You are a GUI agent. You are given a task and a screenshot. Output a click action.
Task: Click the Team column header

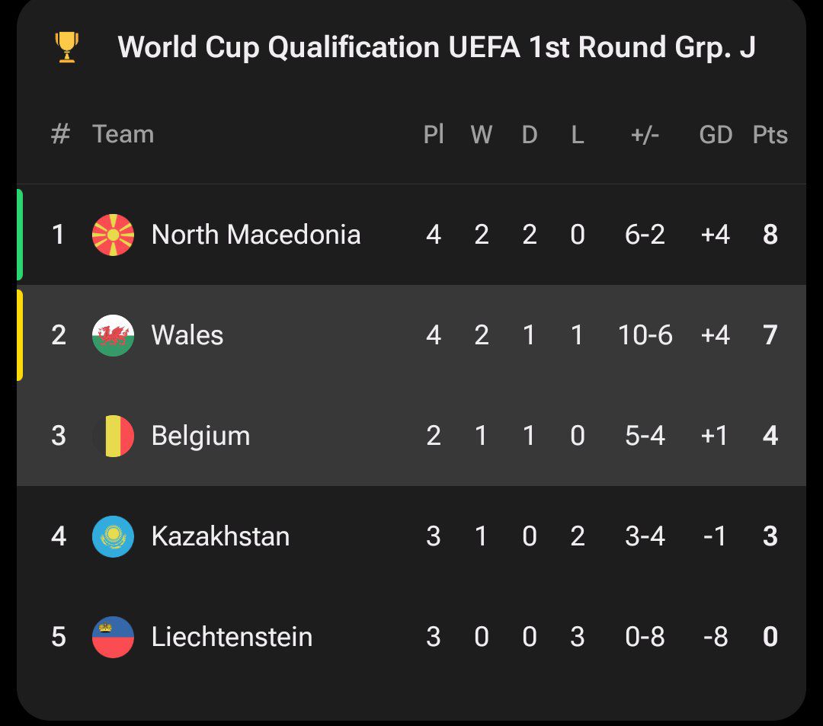point(123,135)
